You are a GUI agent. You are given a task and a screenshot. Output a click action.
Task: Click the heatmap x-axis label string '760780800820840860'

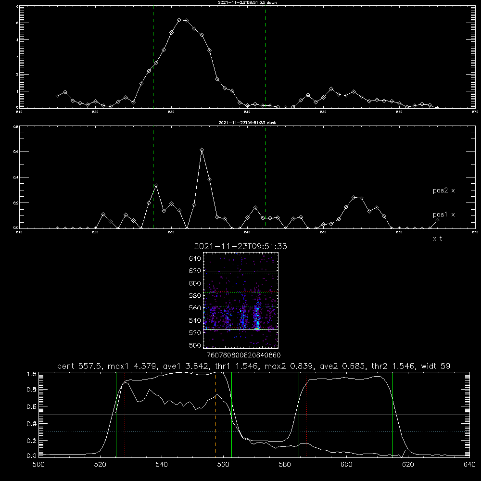[x=243, y=355]
